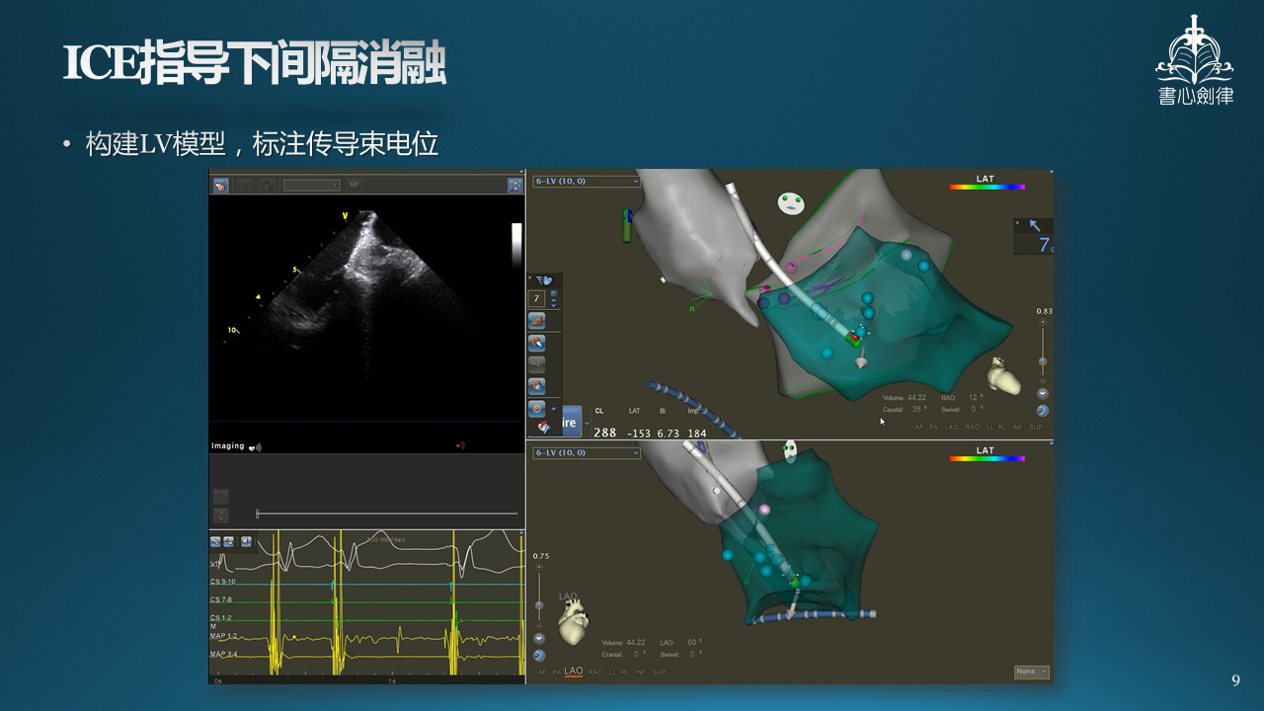Click the upper greyed icon left of playback slider
Viewport: 1264px width, 711px height.
pyautogui.click(x=221, y=497)
